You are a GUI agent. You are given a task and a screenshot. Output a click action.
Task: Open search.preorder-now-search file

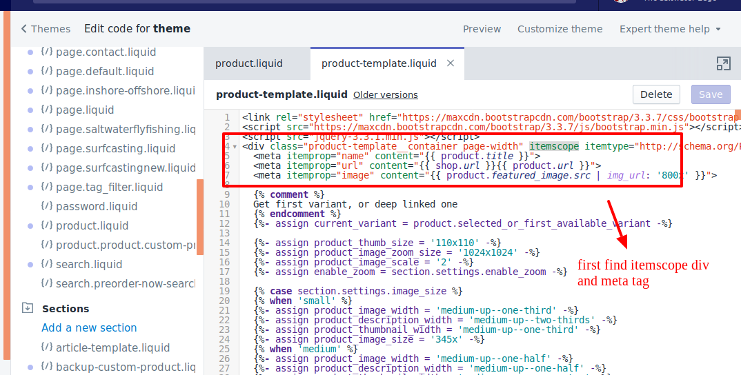126,284
